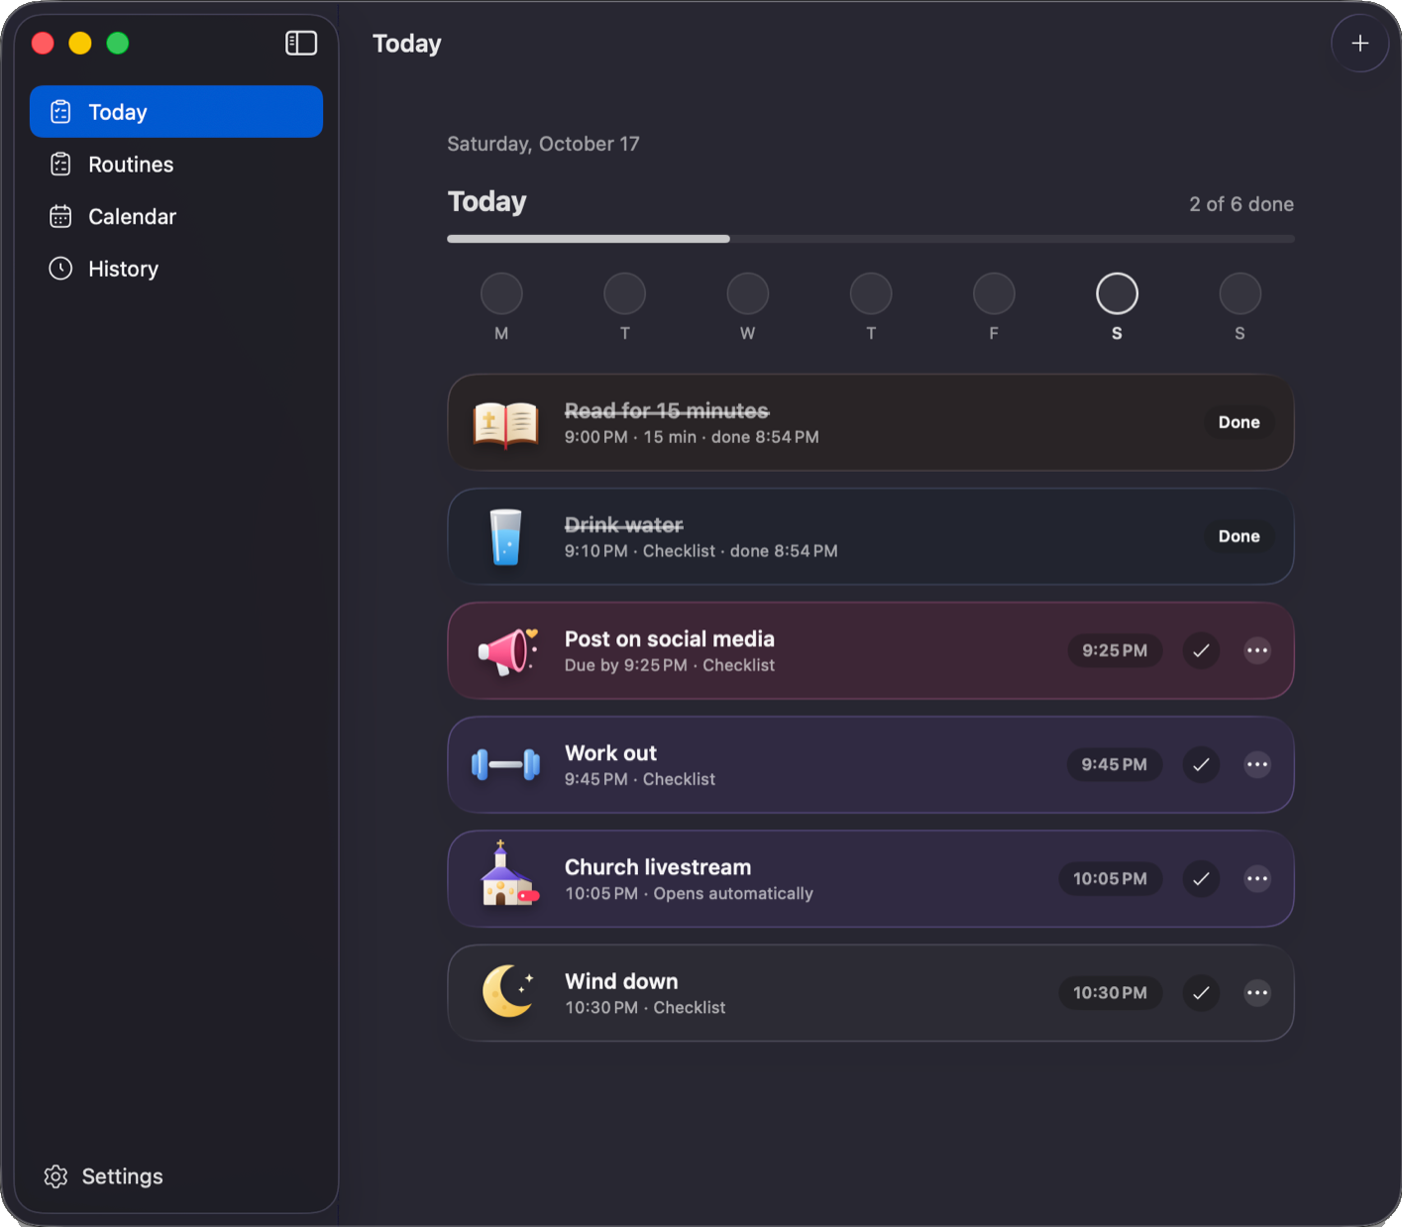This screenshot has width=1402, height=1227.
Task: Click the water glass icon
Action: pyautogui.click(x=506, y=536)
